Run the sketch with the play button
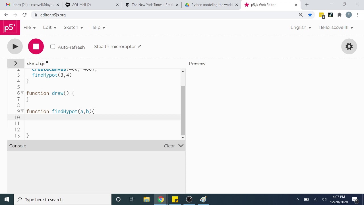The height and width of the screenshot is (205, 364). coord(15,46)
